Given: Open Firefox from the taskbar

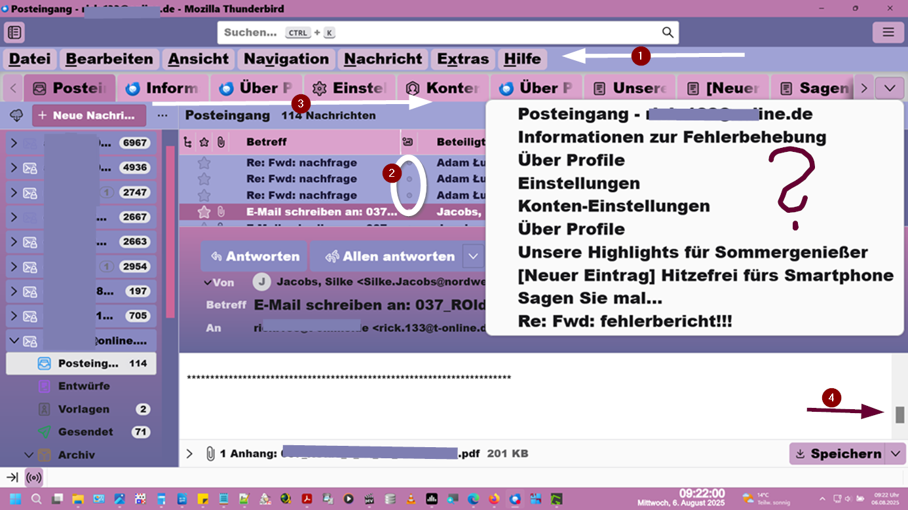Looking at the screenshot, I should (494, 499).
